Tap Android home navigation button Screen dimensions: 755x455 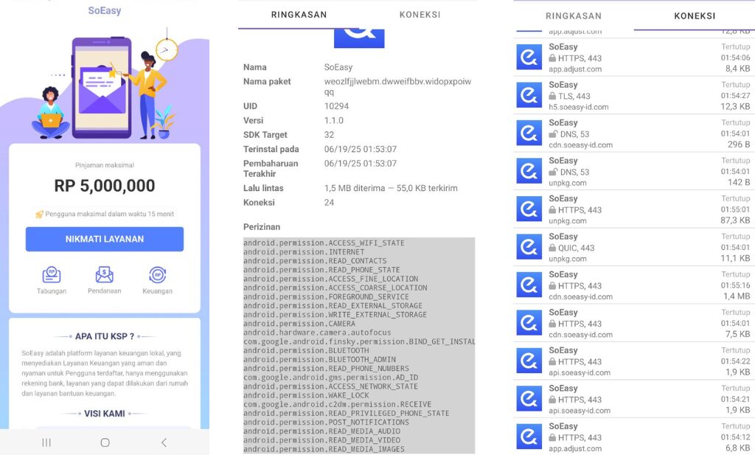pos(105,442)
